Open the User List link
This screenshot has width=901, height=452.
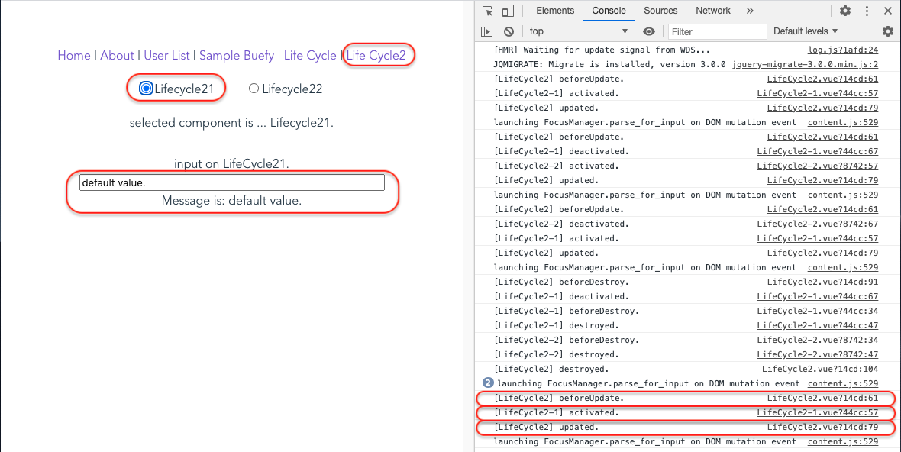pos(166,55)
